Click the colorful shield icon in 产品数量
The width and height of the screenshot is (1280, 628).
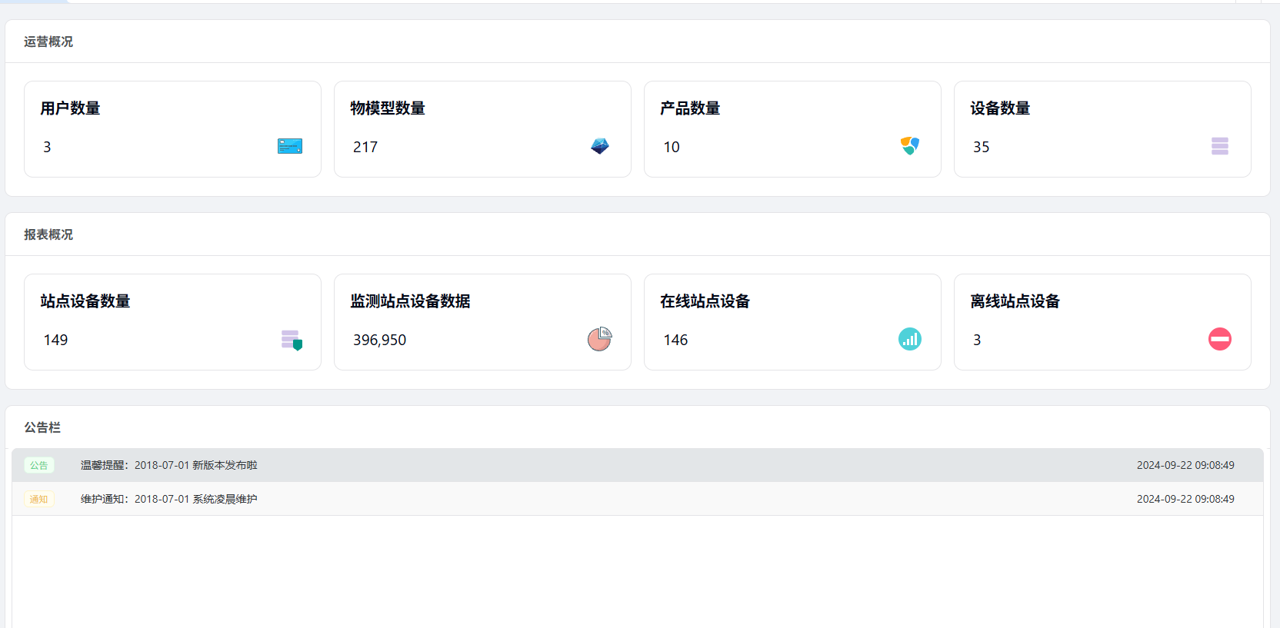coord(910,146)
